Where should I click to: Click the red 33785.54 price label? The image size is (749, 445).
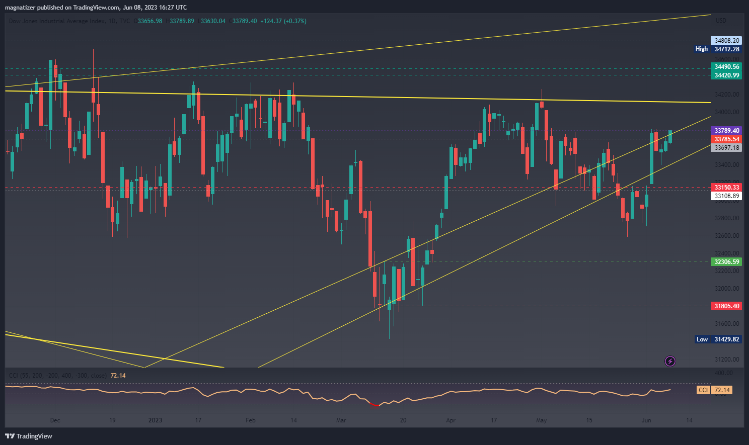pos(726,139)
